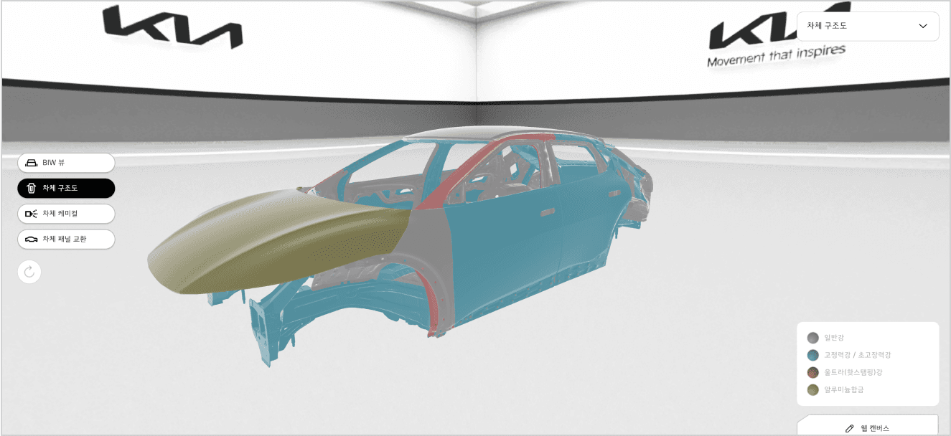
Task: Select the spray icon beside 차체 케미컬
Action: (32, 214)
